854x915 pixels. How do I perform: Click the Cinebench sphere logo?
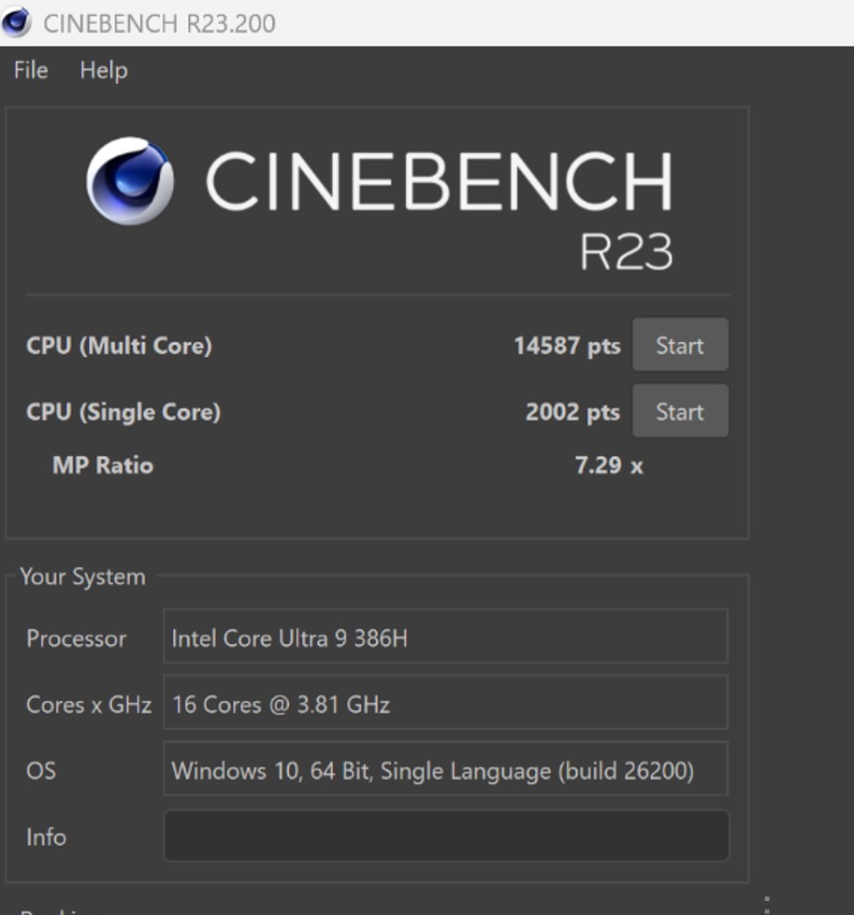(x=130, y=181)
